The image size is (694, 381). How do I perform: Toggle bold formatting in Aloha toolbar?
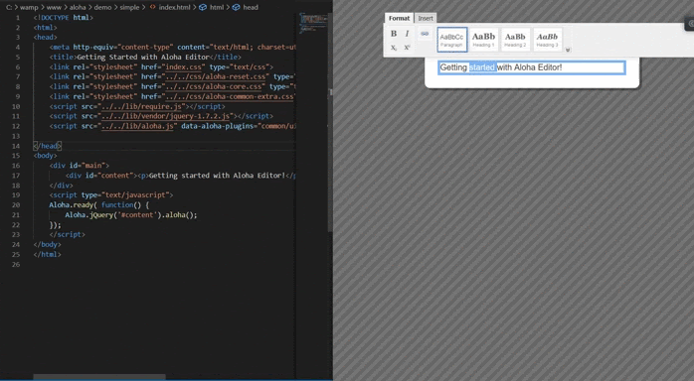coord(394,34)
